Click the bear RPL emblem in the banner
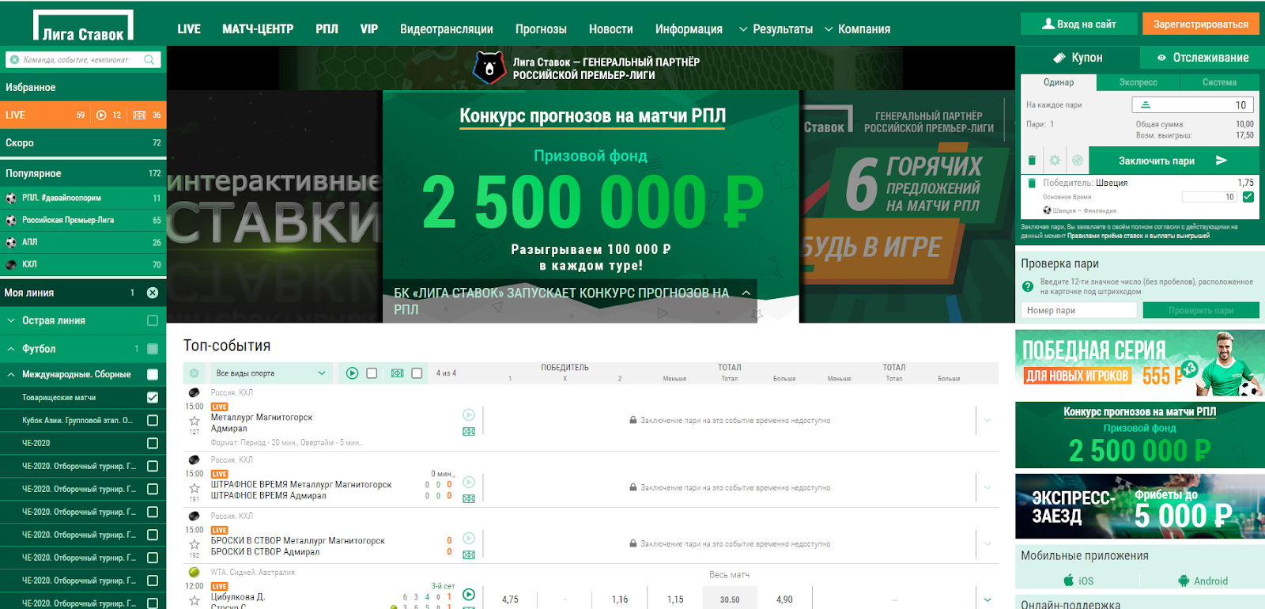This screenshot has height=609, width=1265. tap(489, 68)
